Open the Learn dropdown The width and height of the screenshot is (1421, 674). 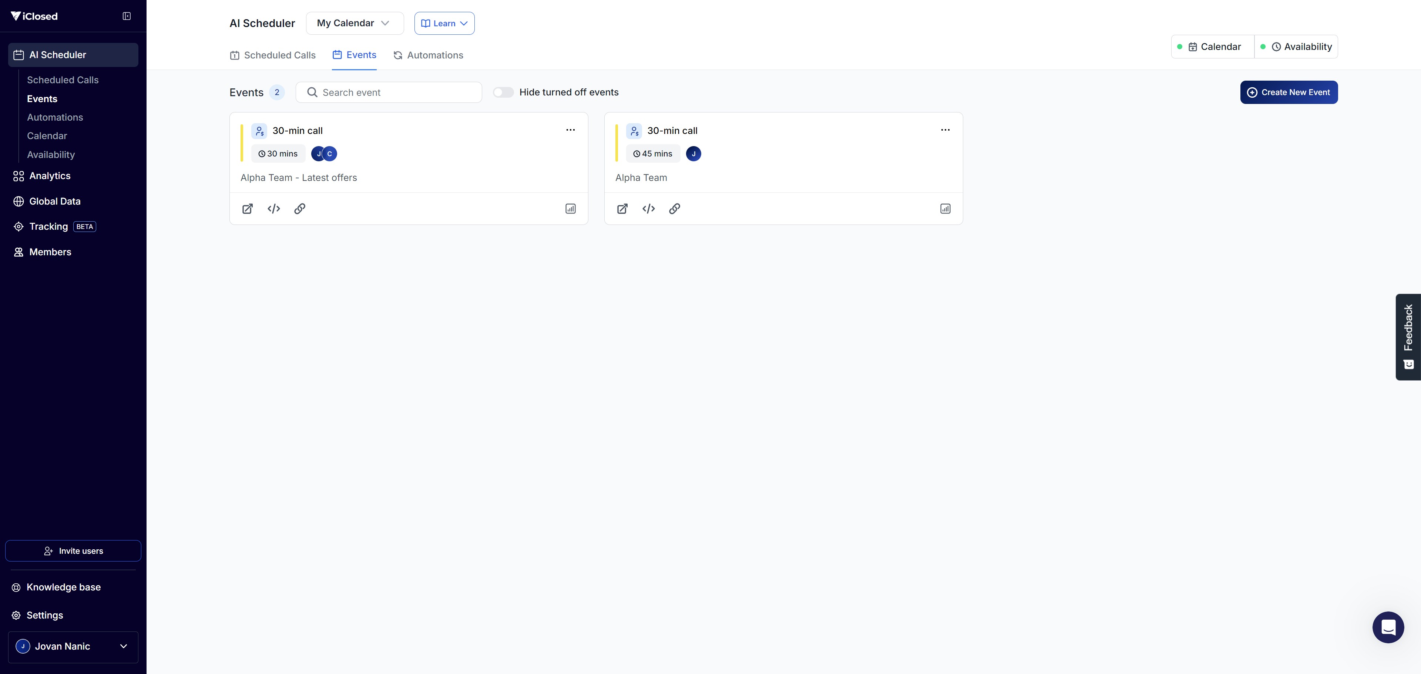tap(444, 23)
